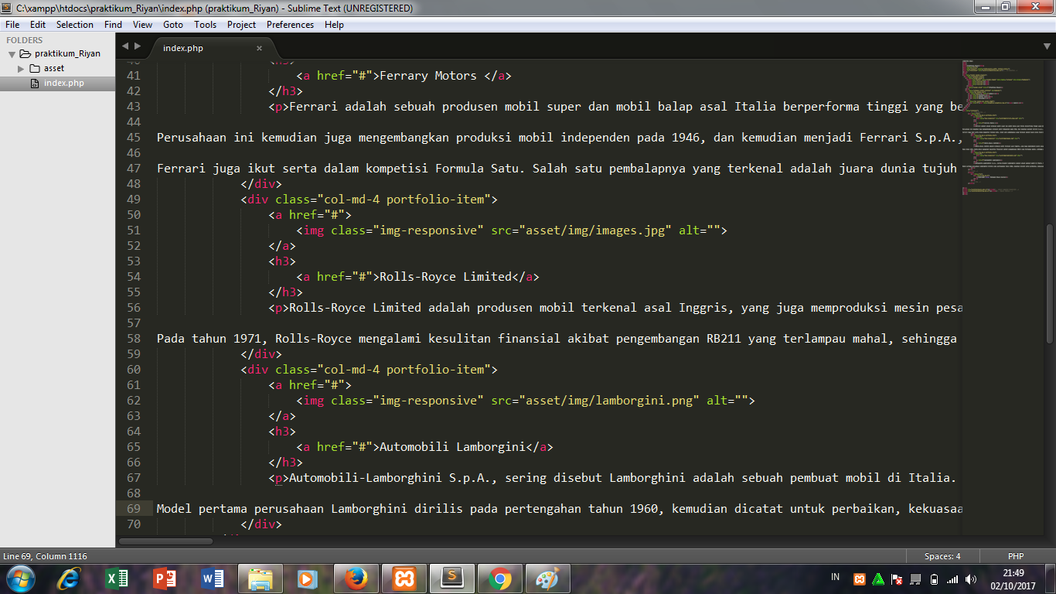Launch Mozilla Firefox from the taskbar
Screen dimensions: 1056x594
[x=355, y=579]
